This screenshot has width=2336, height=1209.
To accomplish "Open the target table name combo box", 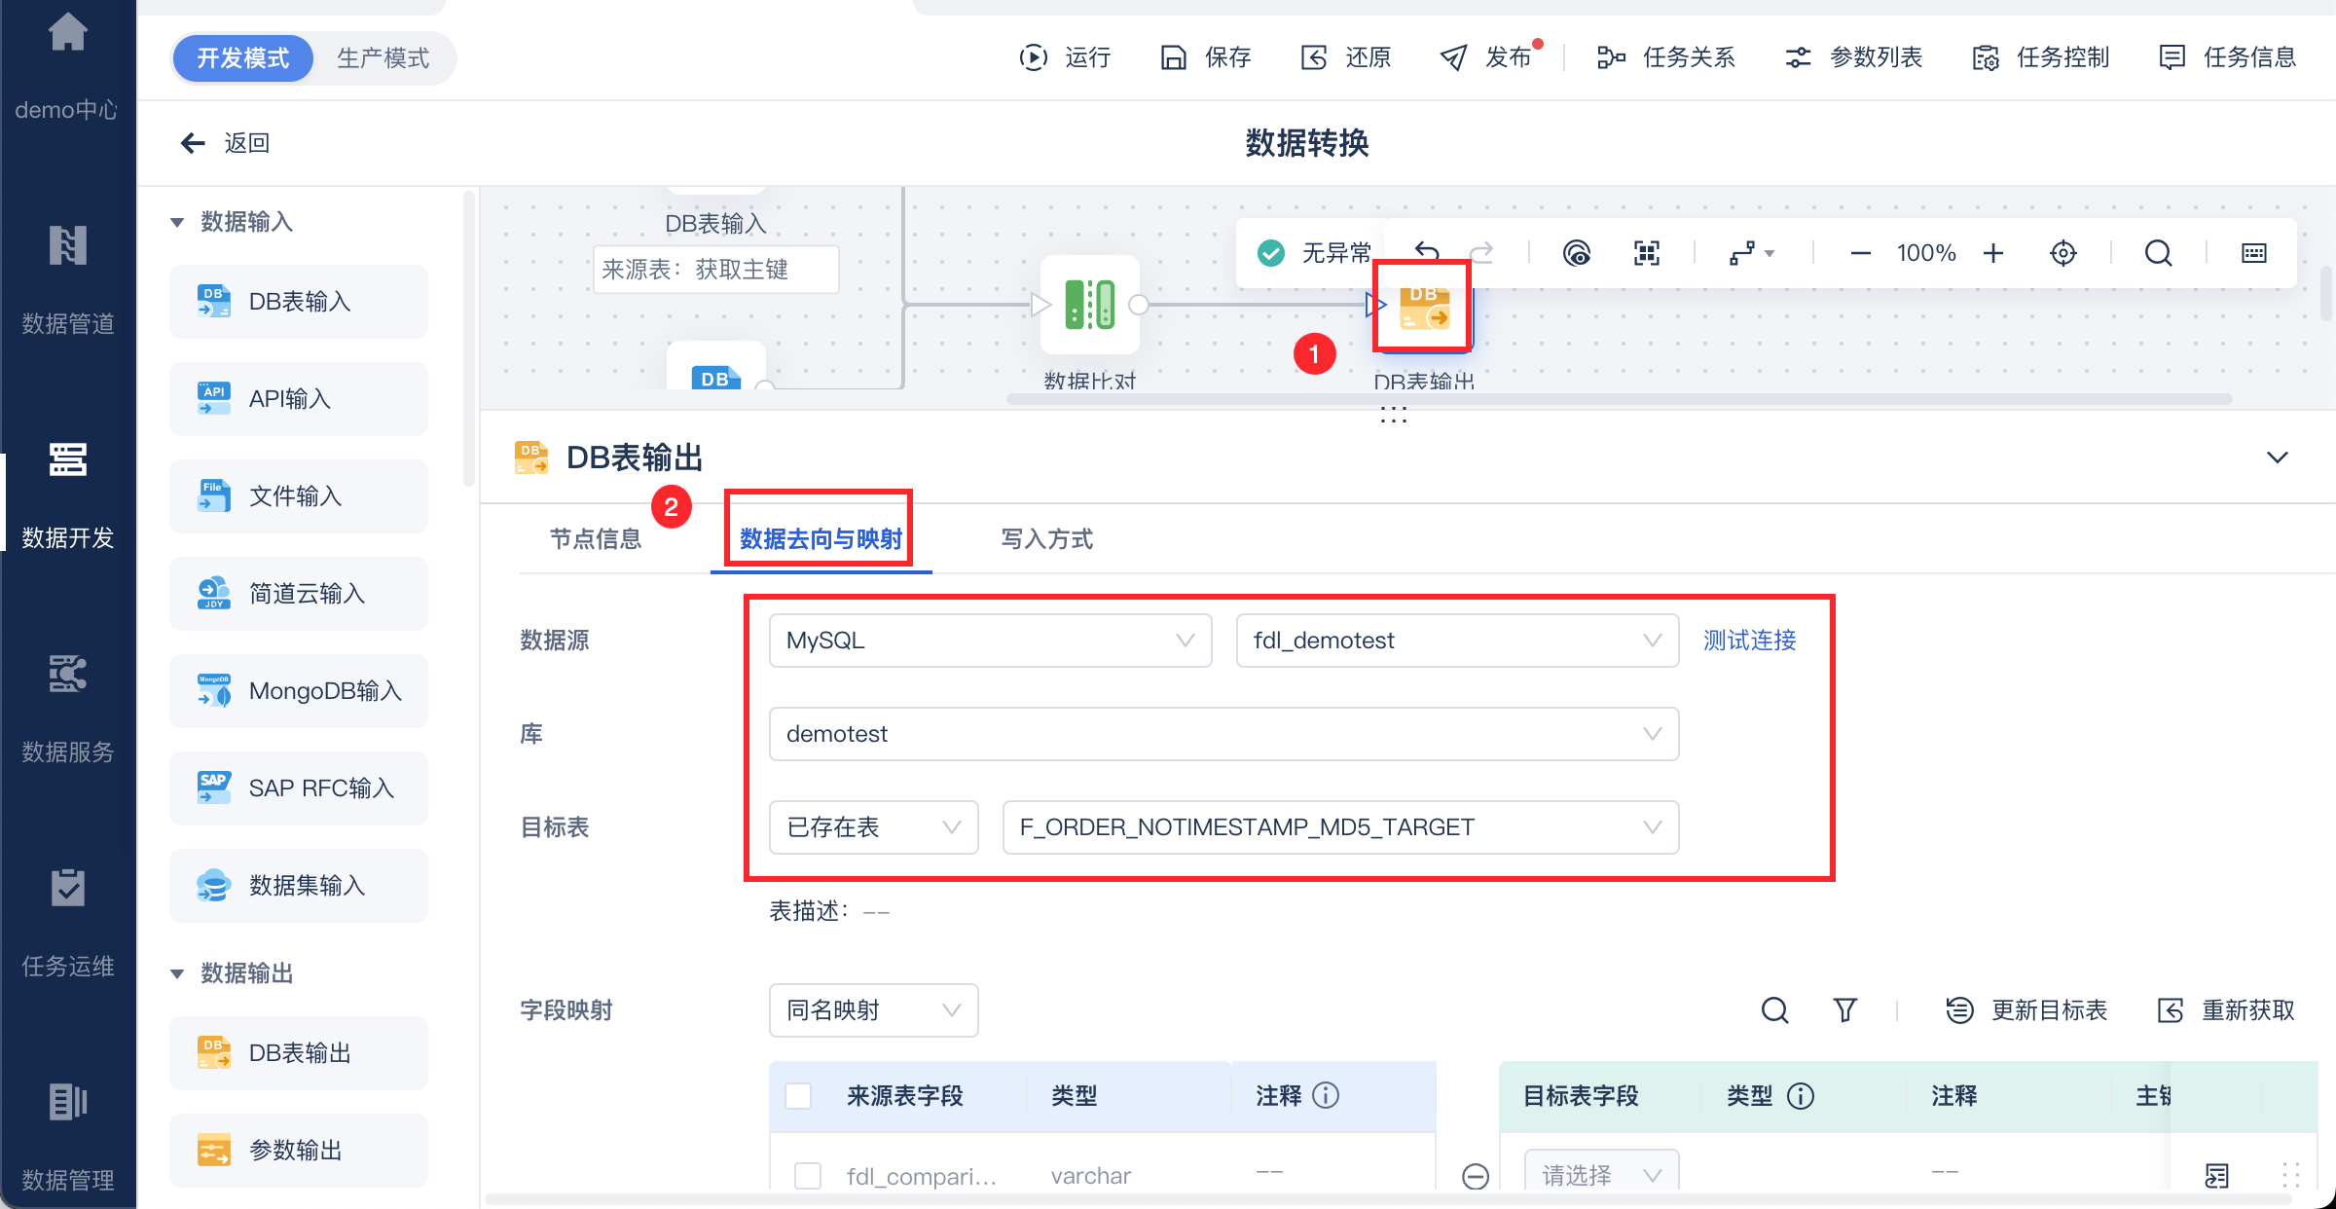I will pos(1339,827).
